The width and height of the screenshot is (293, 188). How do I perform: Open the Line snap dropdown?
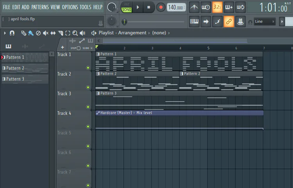point(264,21)
